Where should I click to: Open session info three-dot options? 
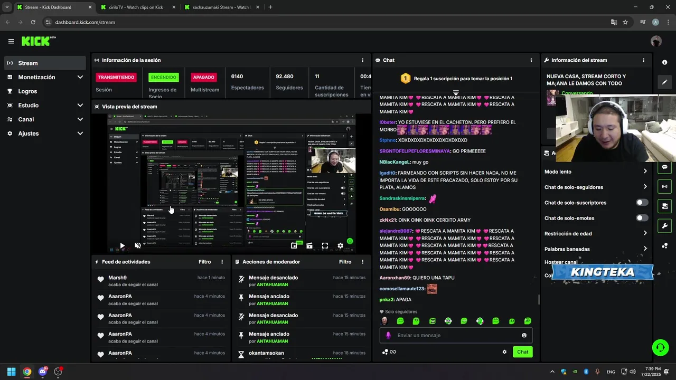tap(362, 60)
